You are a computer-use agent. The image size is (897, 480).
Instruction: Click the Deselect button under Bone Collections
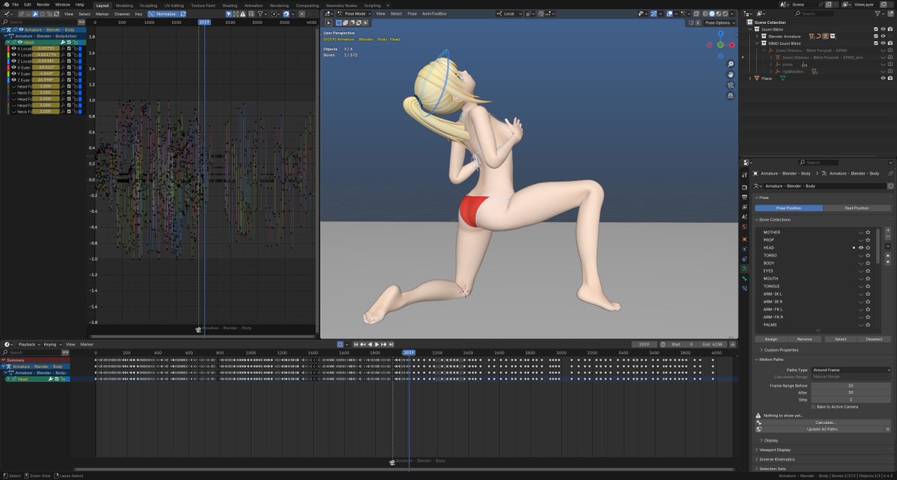(874, 339)
